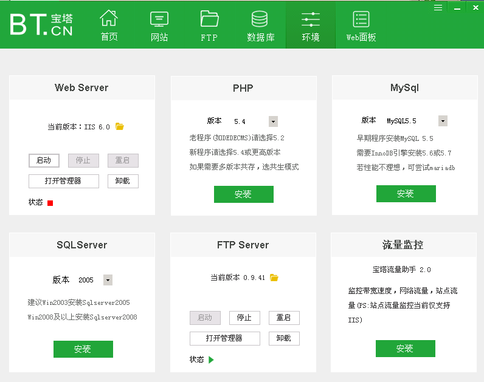This screenshot has height=382, width=484.
Task: Click the Web Server panel title
Action: coord(81,87)
